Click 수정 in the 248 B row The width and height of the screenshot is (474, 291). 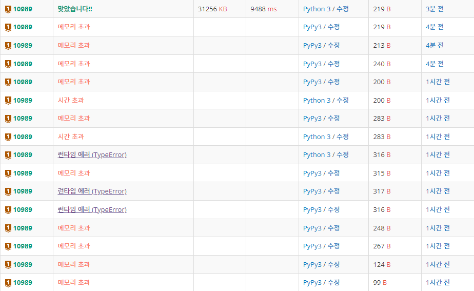coord(334,228)
